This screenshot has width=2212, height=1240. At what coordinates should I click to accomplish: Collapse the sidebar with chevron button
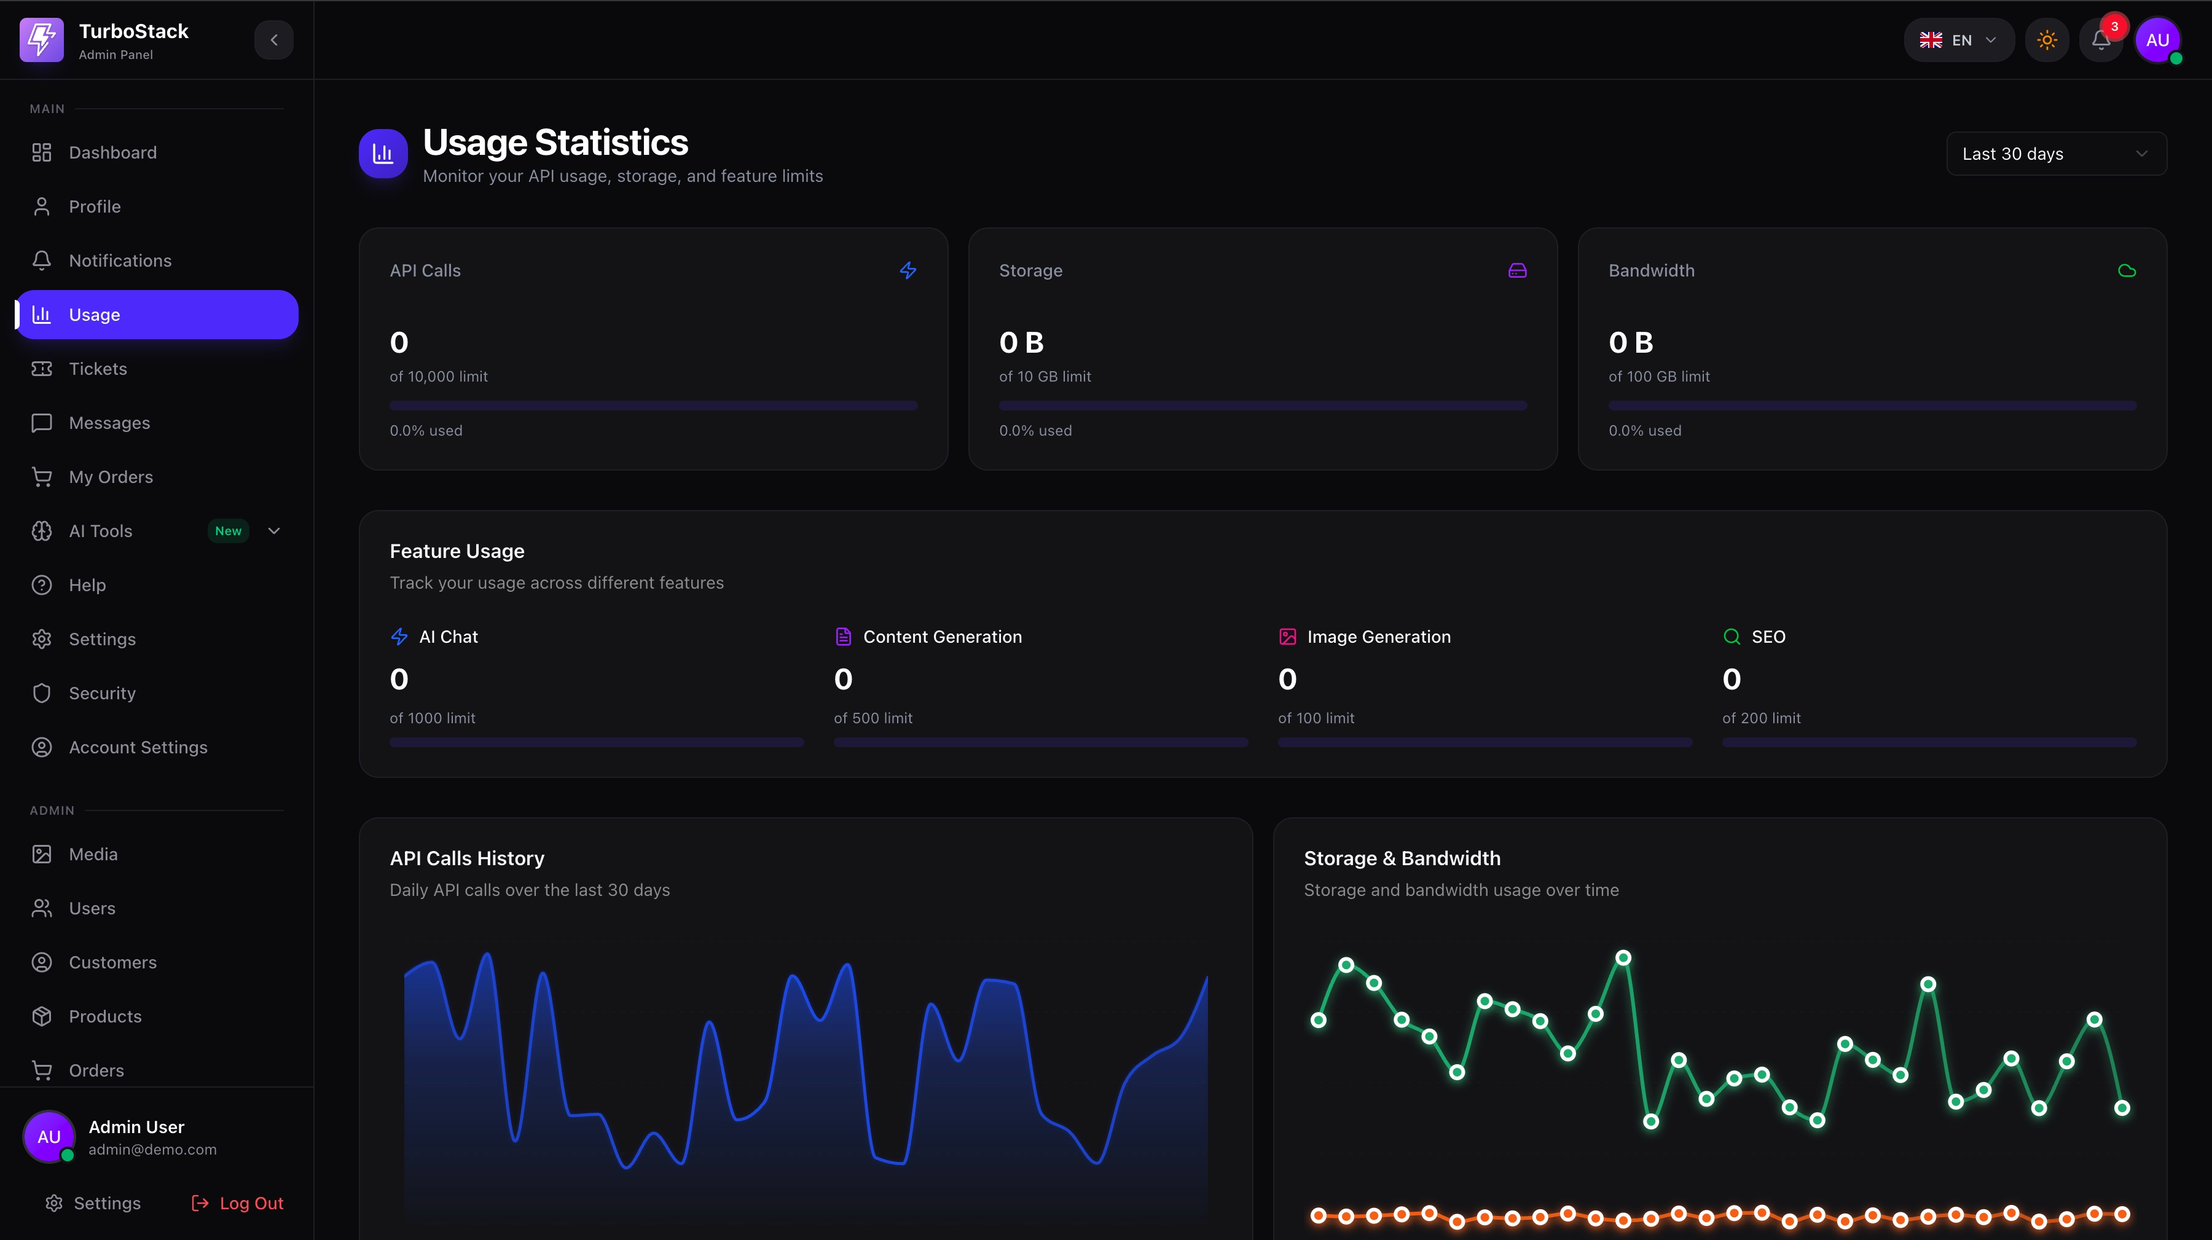click(x=274, y=41)
